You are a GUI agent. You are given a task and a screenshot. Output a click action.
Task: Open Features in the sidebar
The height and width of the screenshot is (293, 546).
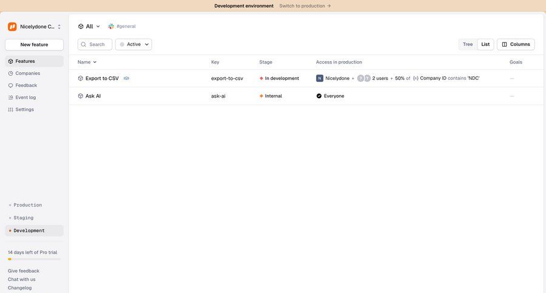[x=34, y=61]
